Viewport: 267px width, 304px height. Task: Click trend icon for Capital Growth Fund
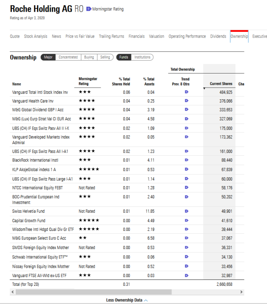(186, 221)
